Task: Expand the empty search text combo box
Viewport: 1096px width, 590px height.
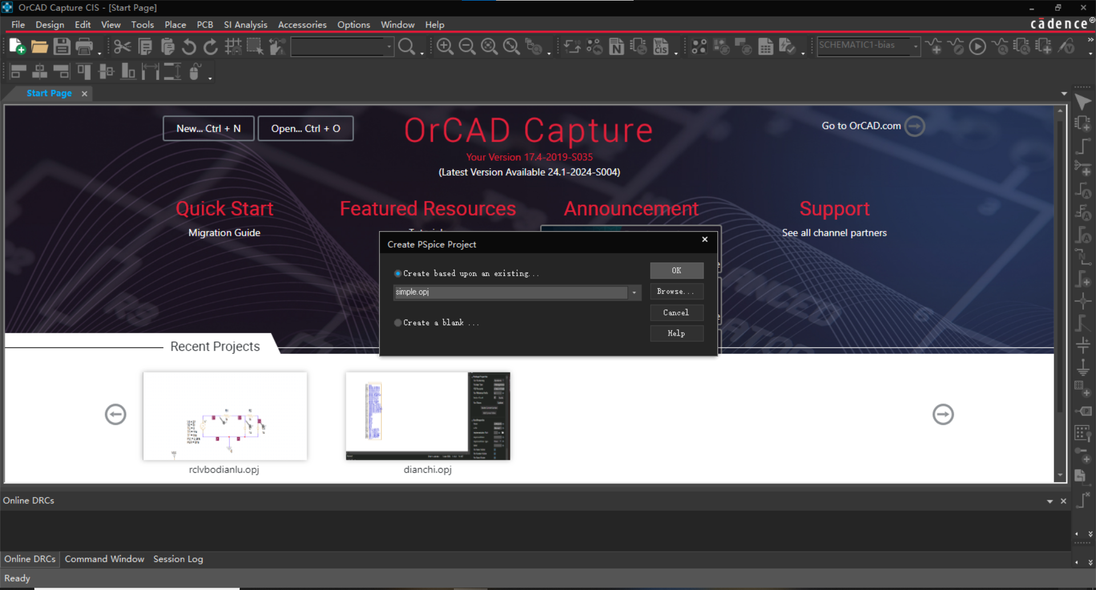Action: pos(389,46)
